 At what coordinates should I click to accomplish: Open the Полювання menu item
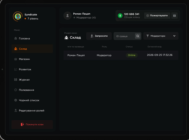(x=32, y=90)
